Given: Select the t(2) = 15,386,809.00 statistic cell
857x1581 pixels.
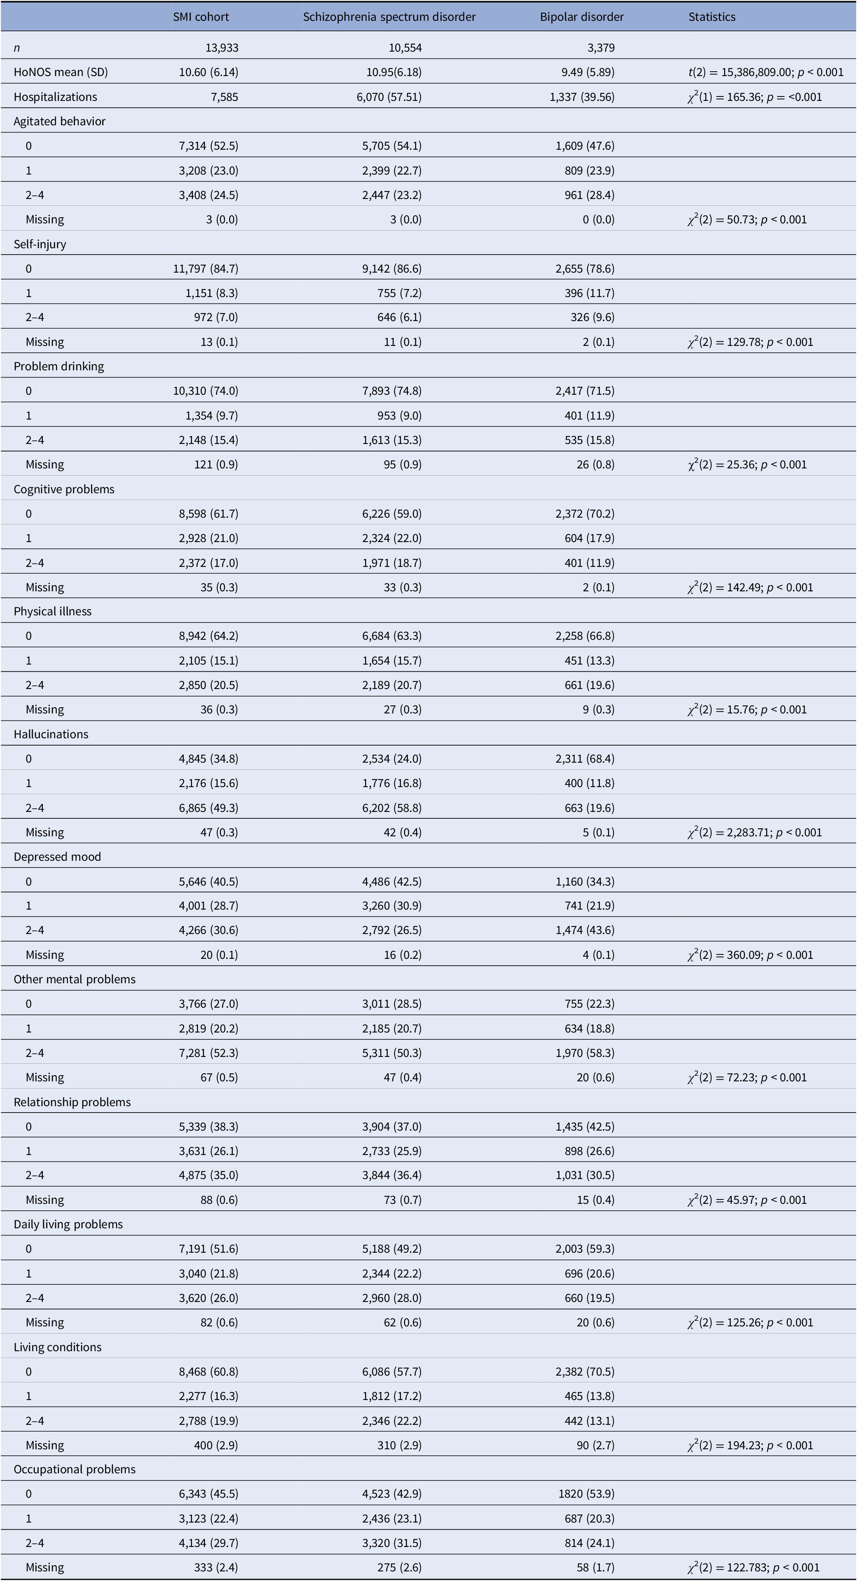Looking at the screenshot, I should 765,72.
